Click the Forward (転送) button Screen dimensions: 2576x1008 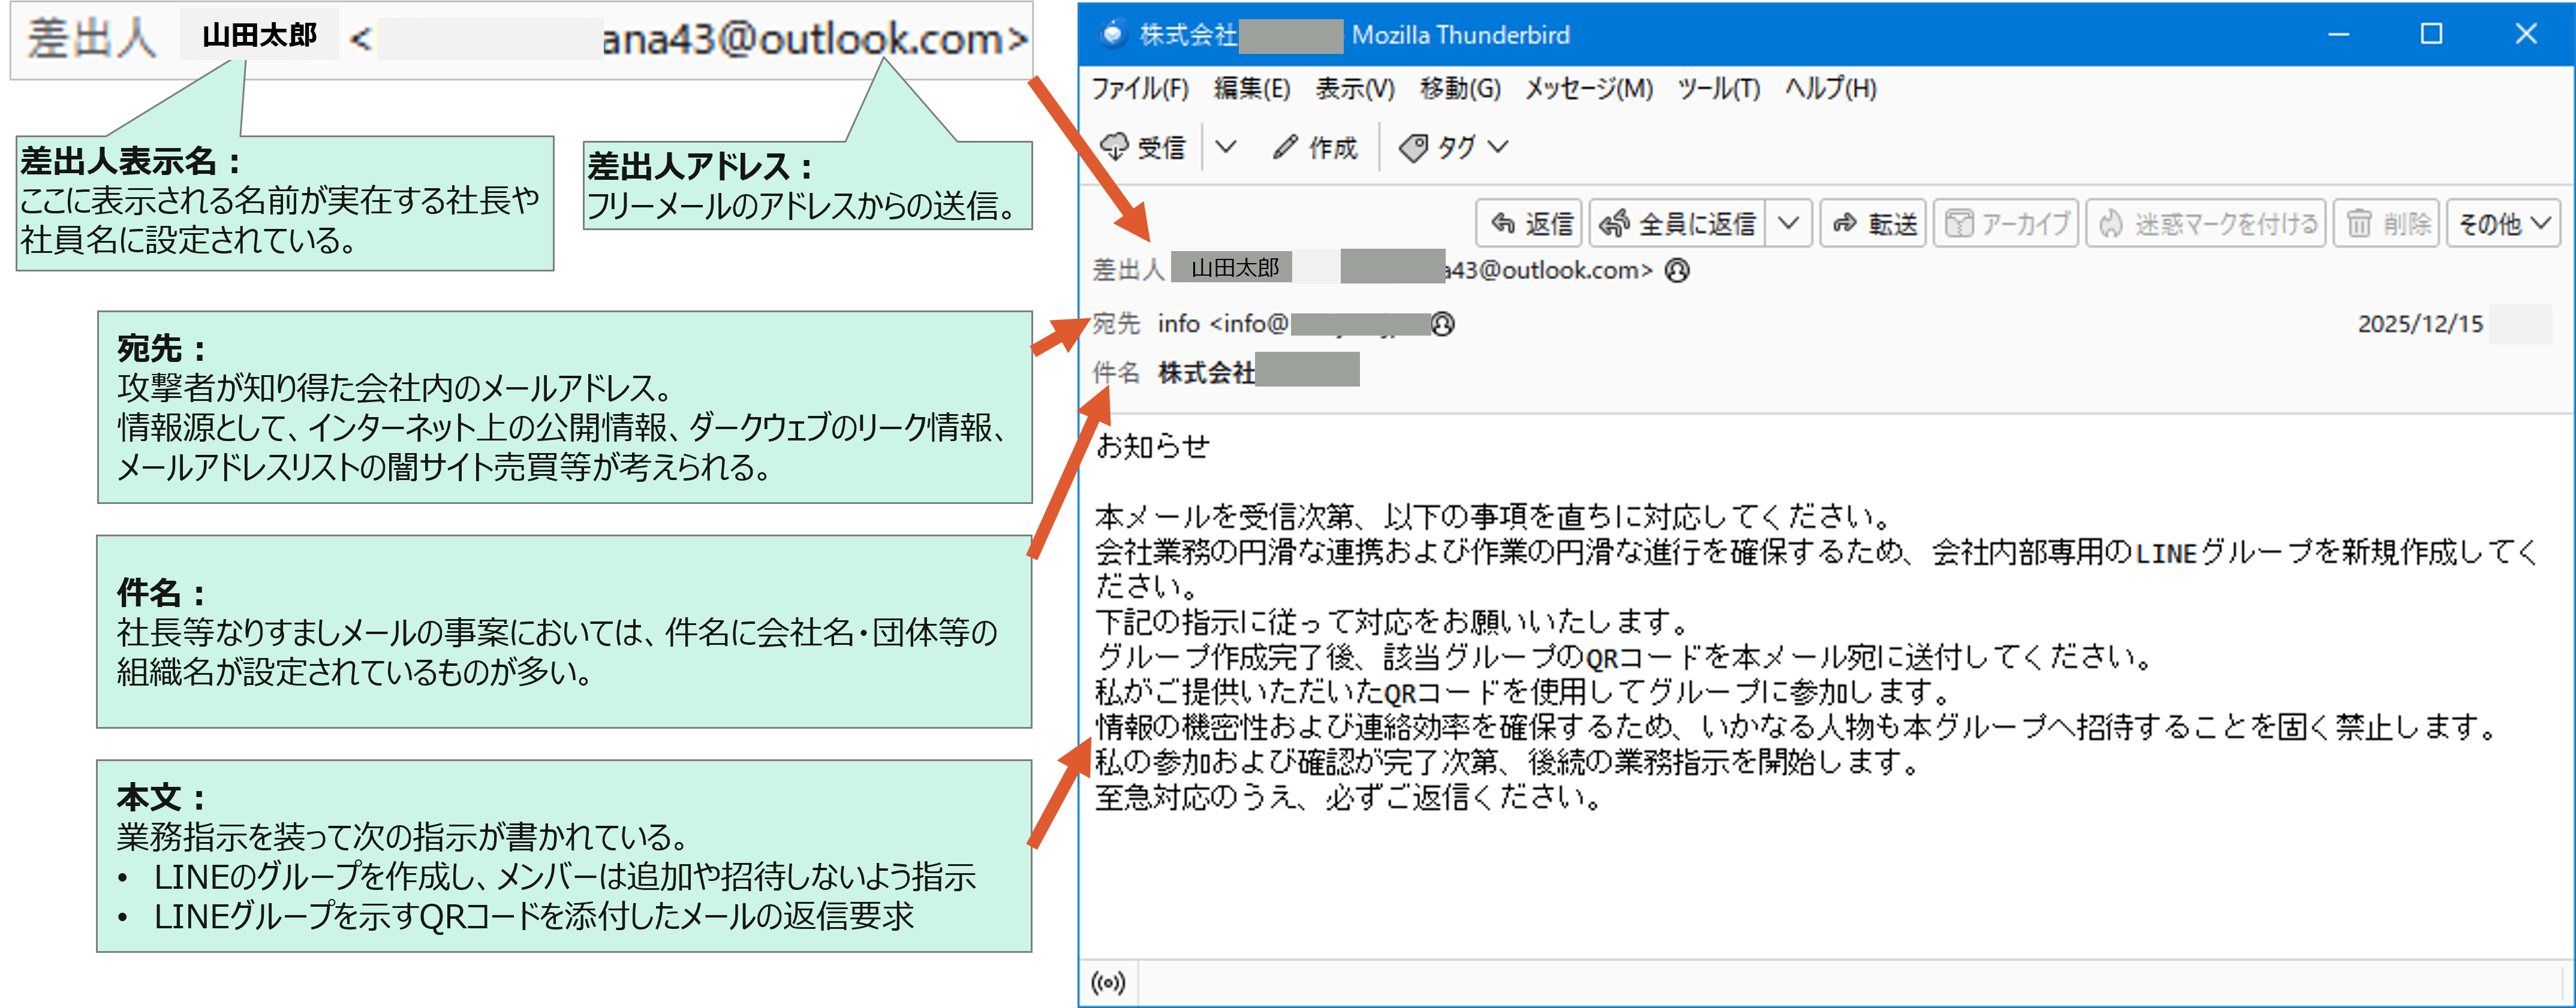pyautogui.click(x=1874, y=224)
